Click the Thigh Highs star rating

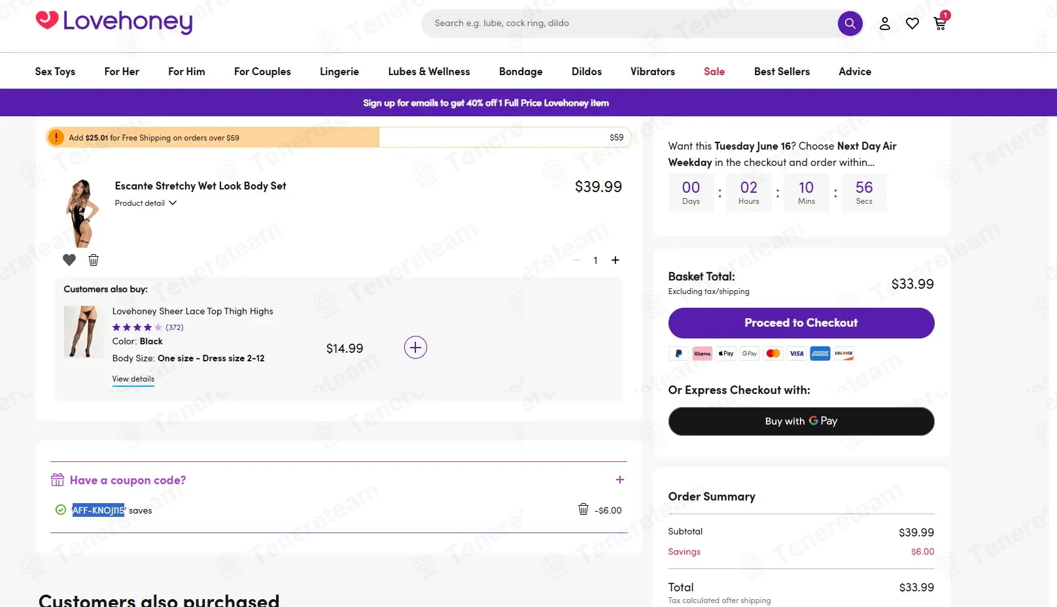tap(137, 327)
